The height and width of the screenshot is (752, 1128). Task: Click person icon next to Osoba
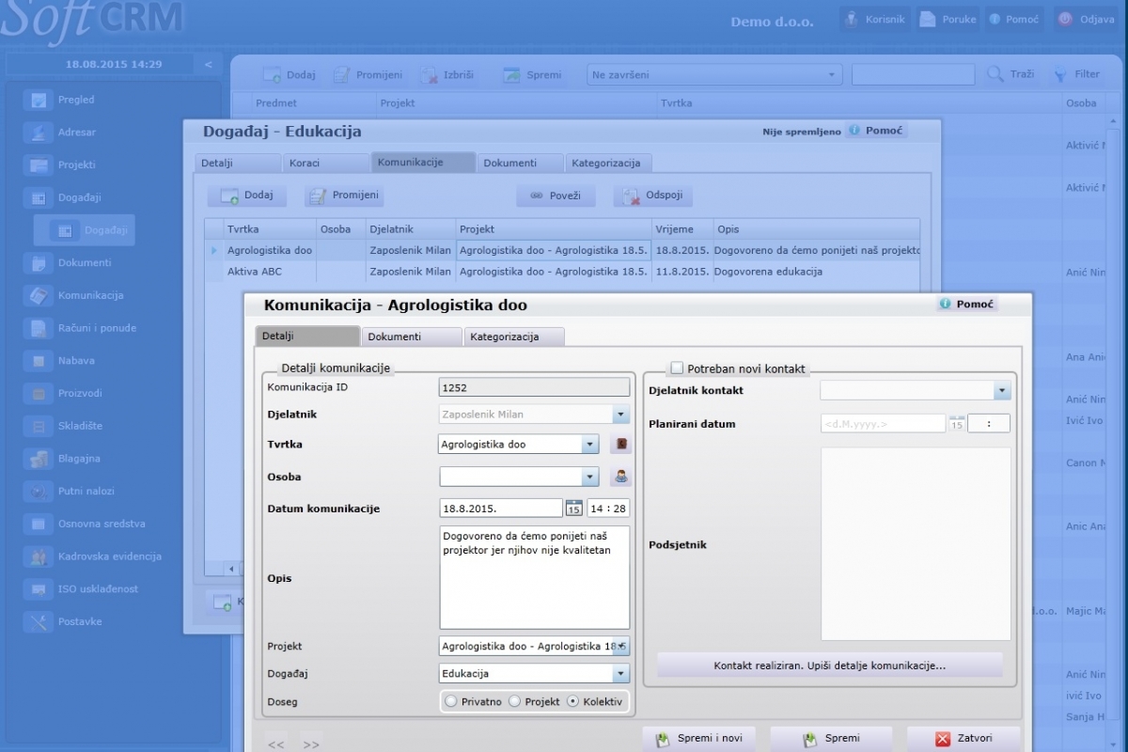point(620,477)
